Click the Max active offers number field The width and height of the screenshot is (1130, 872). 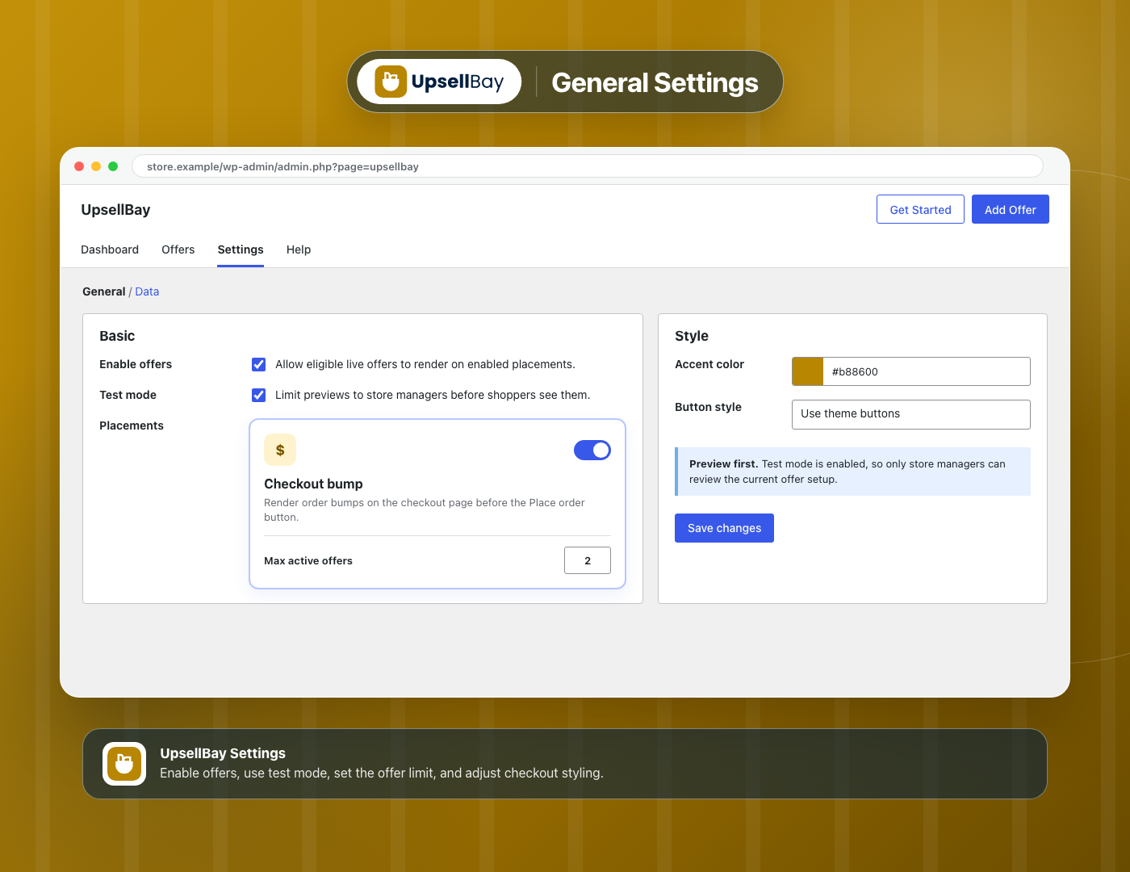tap(588, 560)
